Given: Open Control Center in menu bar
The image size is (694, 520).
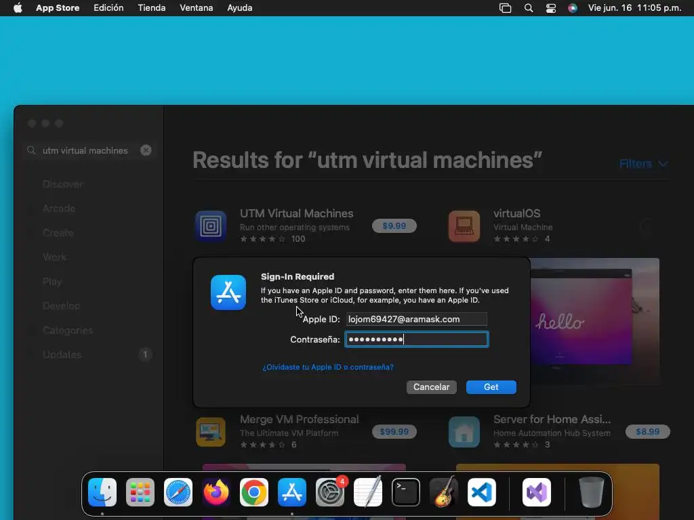Looking at the screenshot, I should click(x=551, y=8).
